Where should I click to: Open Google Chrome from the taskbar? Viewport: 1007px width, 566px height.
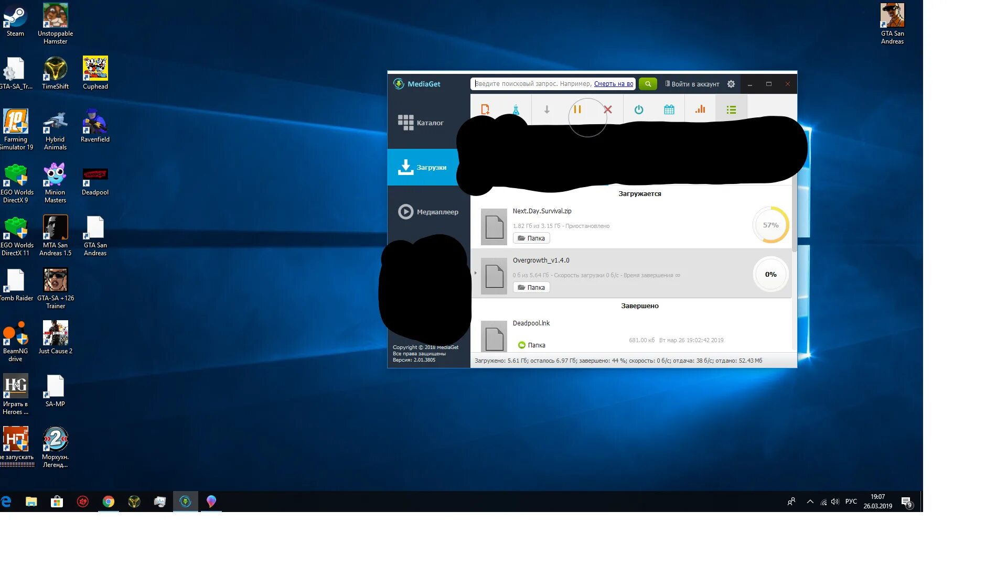[x=109, y=502]
